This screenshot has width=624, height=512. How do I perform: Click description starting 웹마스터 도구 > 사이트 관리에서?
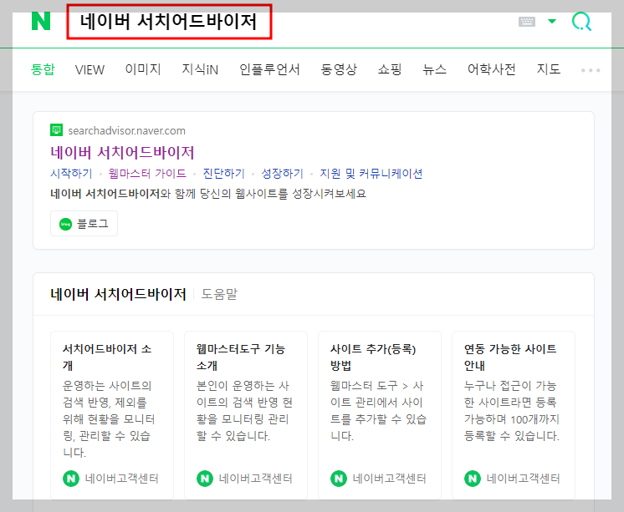click(x=378, y=411)
